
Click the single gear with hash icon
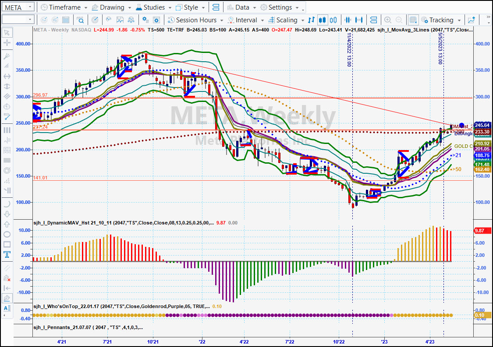click(145, 20)
